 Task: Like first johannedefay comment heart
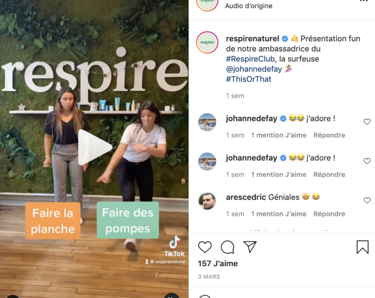[367, 122]
